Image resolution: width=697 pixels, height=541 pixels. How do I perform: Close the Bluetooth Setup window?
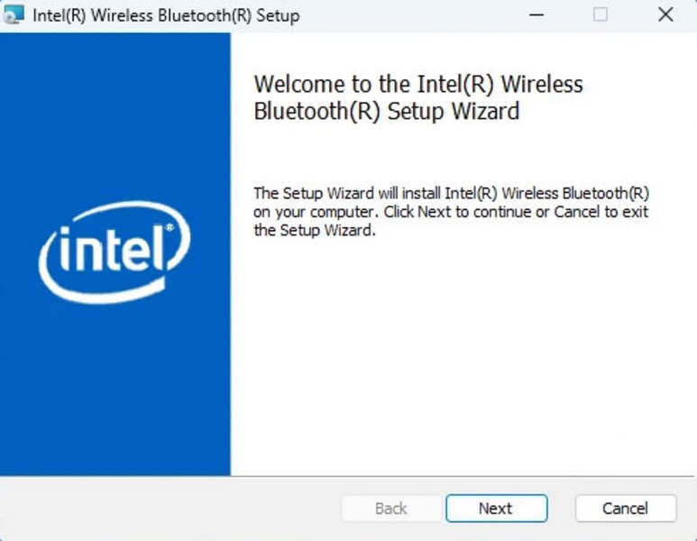[665, 15]
